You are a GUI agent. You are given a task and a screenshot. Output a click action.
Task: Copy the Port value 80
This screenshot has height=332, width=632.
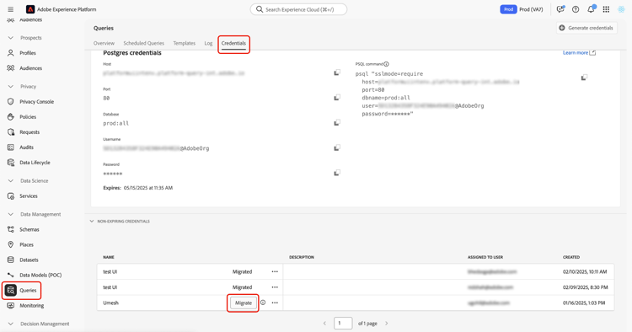337,98
